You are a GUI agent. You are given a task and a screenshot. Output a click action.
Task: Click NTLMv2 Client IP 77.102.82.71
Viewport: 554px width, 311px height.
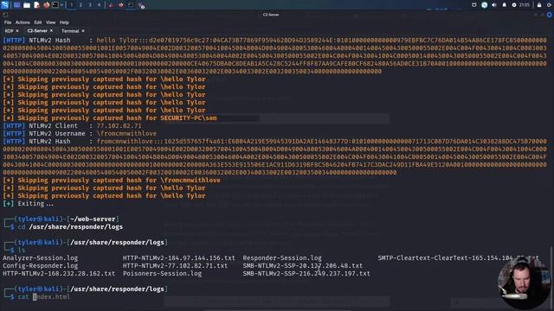click(119, 125)
